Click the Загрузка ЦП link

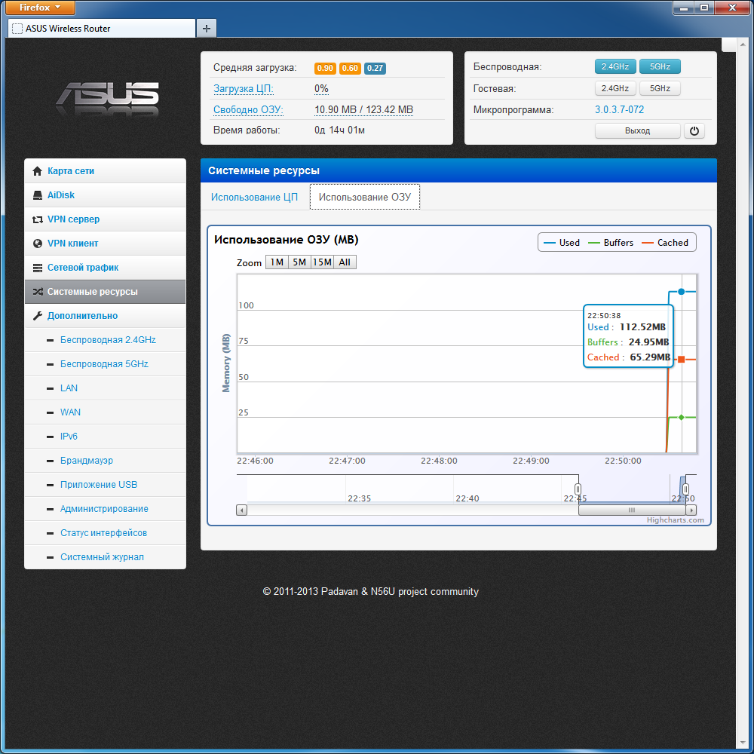244,88
